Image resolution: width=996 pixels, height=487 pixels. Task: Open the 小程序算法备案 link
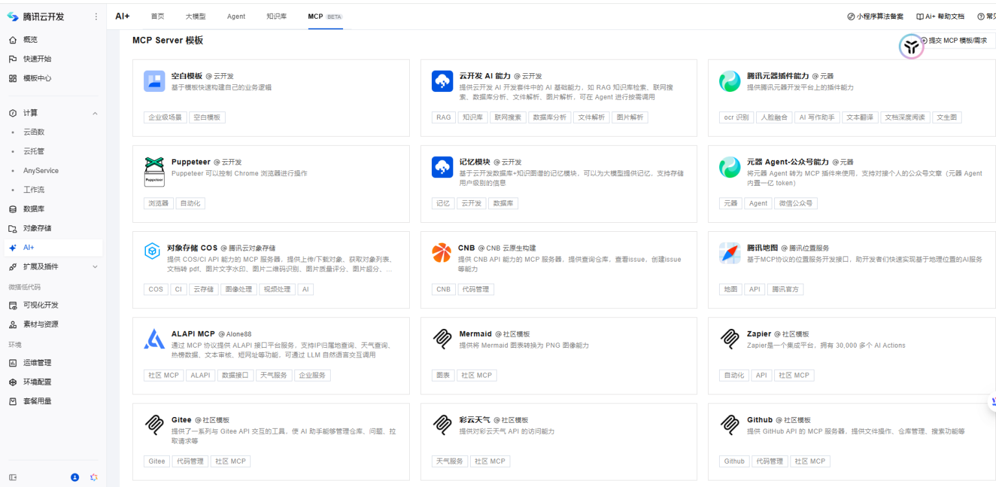tap(875, 16)
